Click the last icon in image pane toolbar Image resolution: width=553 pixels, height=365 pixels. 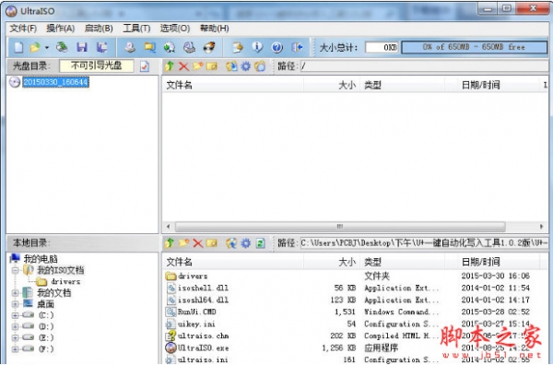(x=260, y=66)
